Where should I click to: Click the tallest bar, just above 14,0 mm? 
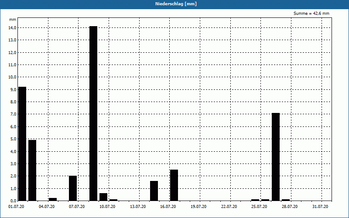(93, 113)
